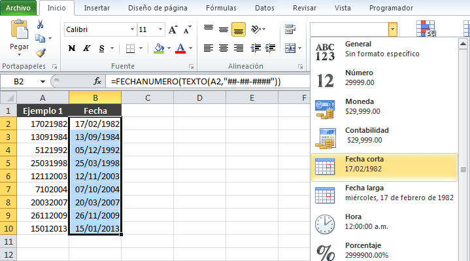Switch to the Datos tab

pyautogui.click(x=264, y=8)
